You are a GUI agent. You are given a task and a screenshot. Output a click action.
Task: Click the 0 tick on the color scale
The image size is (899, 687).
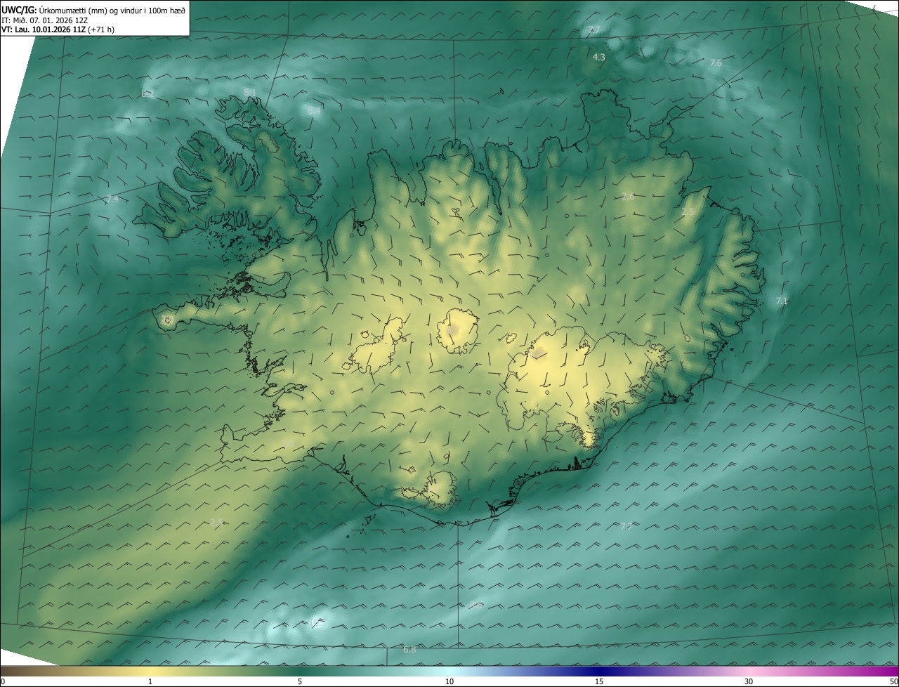click(3, 681)
